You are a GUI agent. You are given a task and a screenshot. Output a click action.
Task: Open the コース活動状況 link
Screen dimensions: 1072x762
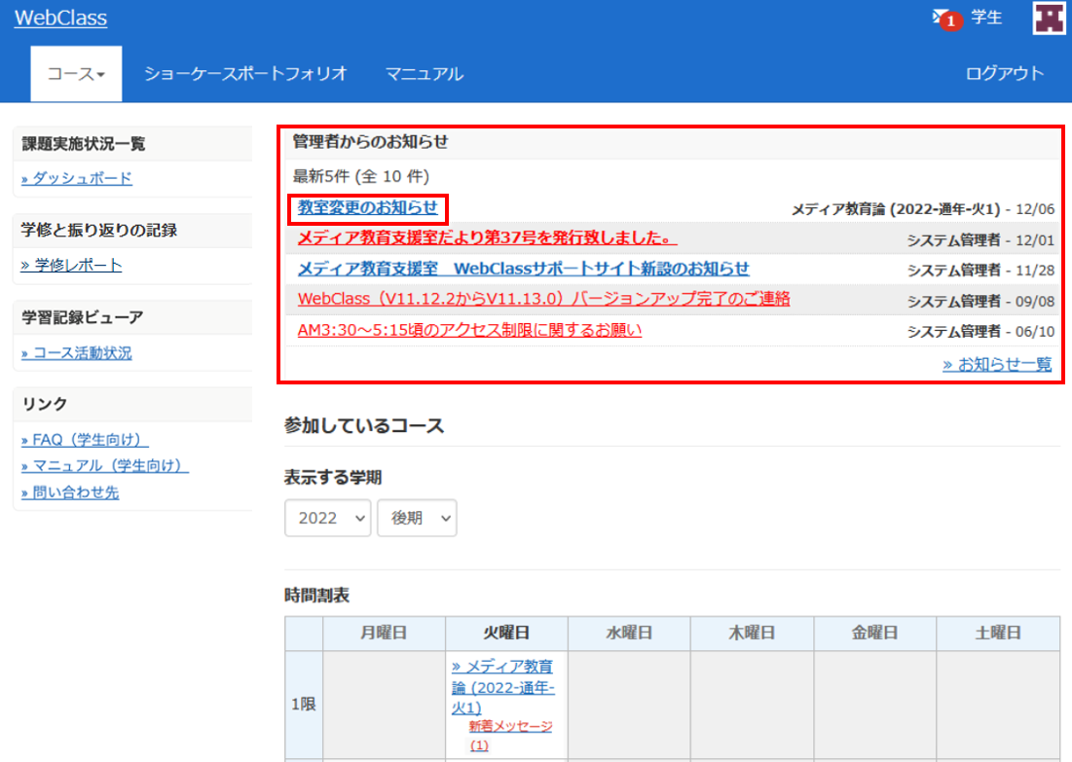pos(77,352)
